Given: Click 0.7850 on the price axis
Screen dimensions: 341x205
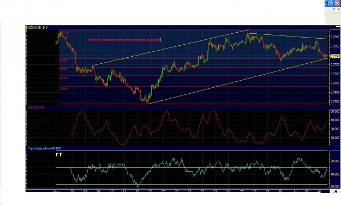Looking at the screenshot, I should coord(335,46).
